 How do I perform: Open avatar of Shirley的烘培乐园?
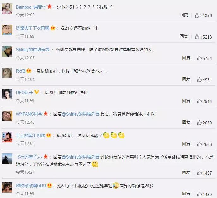click(x=7, y=51)
